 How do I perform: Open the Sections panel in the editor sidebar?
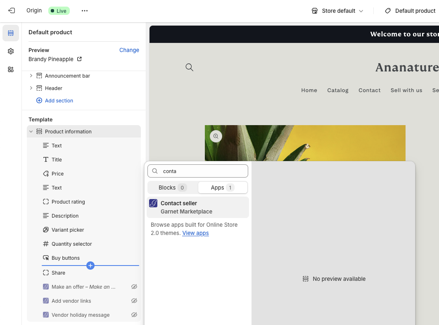[x=11, y=33]
